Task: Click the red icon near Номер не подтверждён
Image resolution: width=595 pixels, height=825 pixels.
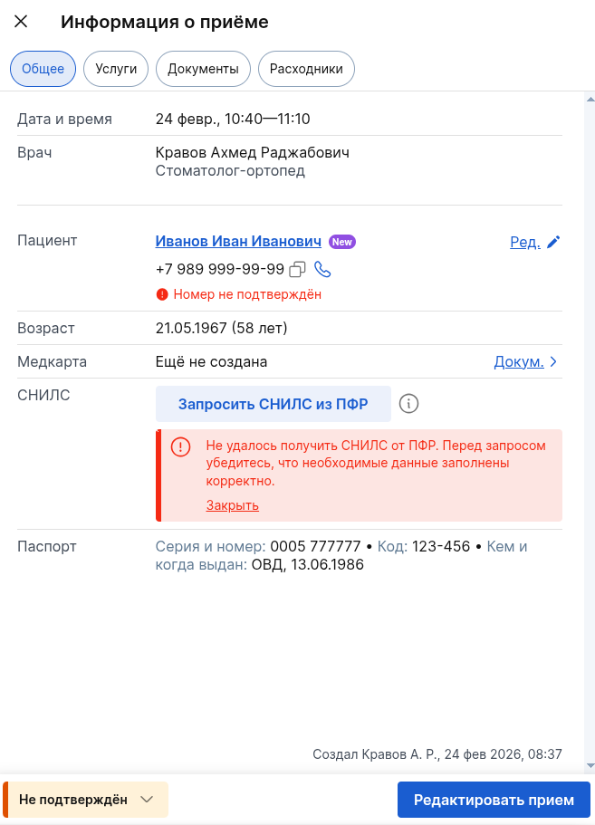Action: point(164,293)
